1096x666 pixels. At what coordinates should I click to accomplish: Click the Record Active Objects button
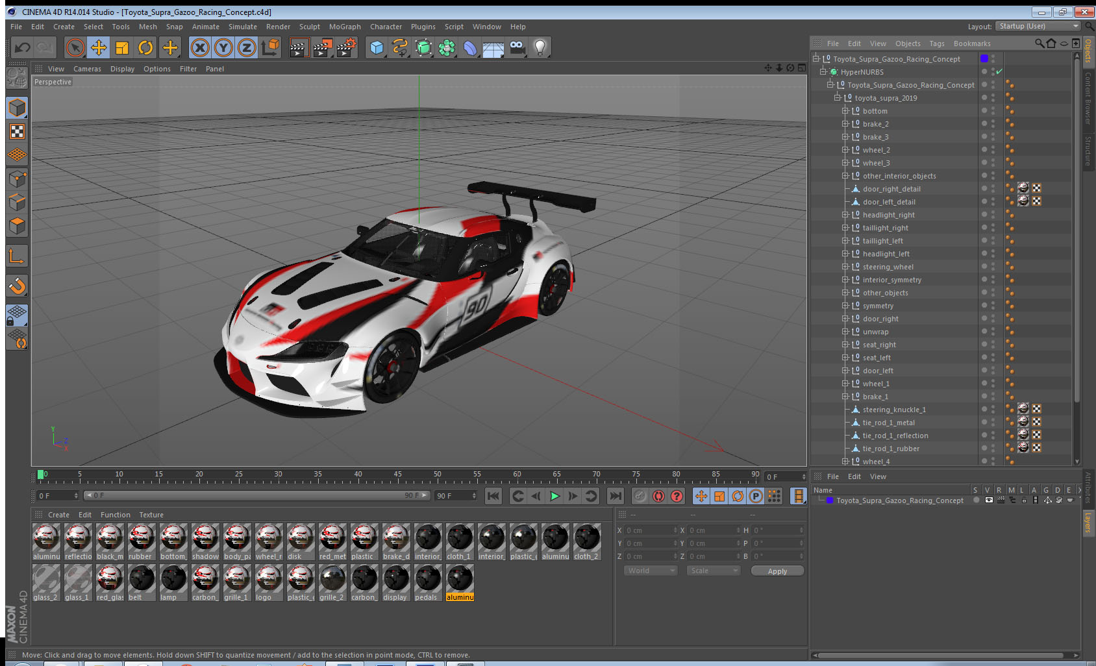click(640, 496)
